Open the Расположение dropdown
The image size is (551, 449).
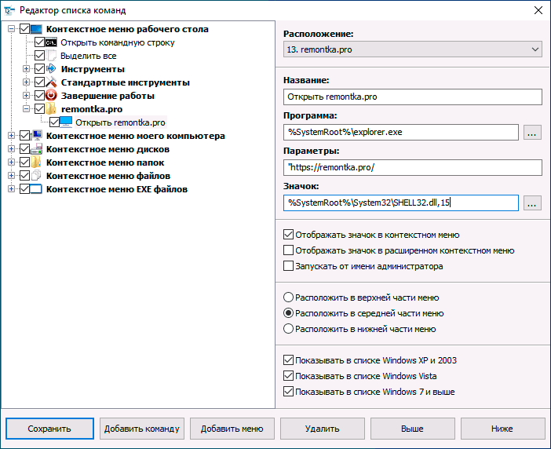click(x=413, y=49)
